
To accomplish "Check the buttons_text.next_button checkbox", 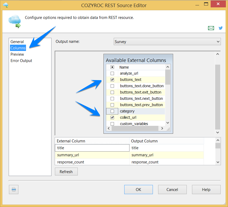I will (112, 99).
